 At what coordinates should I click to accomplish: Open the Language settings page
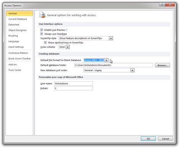point(14,41)
